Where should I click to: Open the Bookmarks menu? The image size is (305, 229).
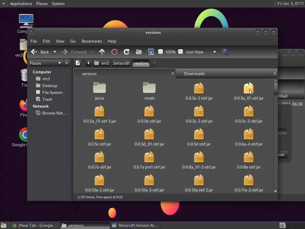pos(91,41)
